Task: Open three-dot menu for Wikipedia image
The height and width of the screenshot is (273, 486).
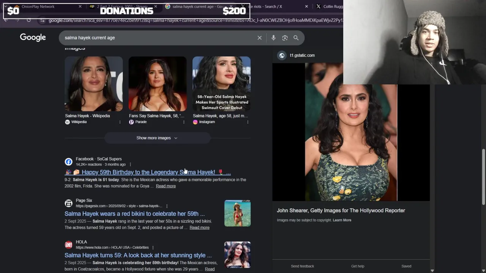Action: [x=120, y=122]
